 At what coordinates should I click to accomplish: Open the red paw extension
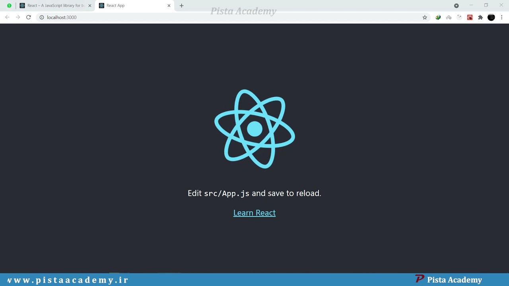[x=470, y=17]
